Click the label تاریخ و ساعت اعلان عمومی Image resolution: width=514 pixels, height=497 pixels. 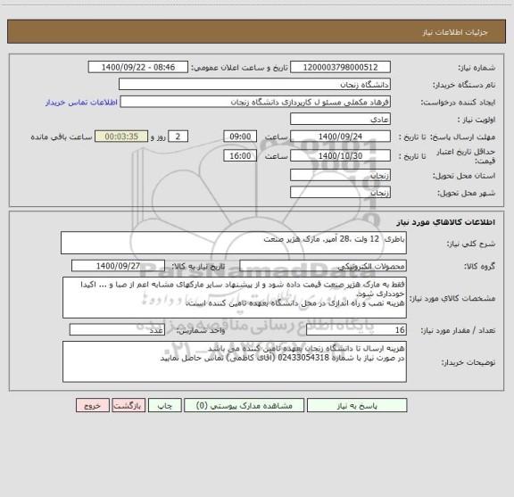pyautogui.click(x=240, y=68)
